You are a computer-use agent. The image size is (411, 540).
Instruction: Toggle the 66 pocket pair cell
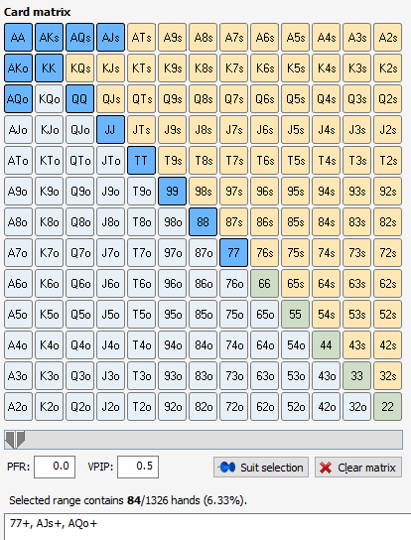[x=265, y=284]
